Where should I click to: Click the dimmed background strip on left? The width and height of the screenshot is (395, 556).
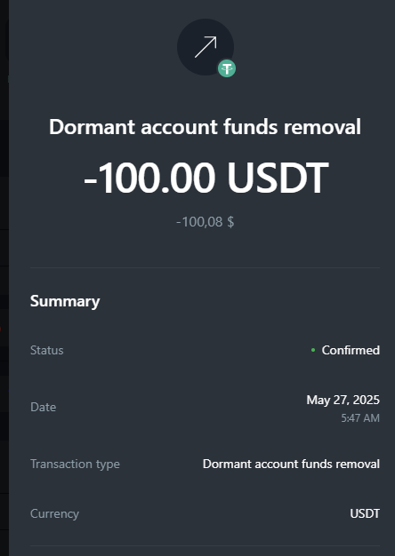(4, 278)
